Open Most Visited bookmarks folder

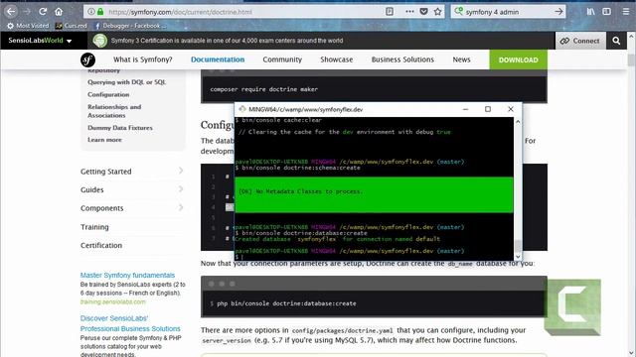click(x=28, y=26)
